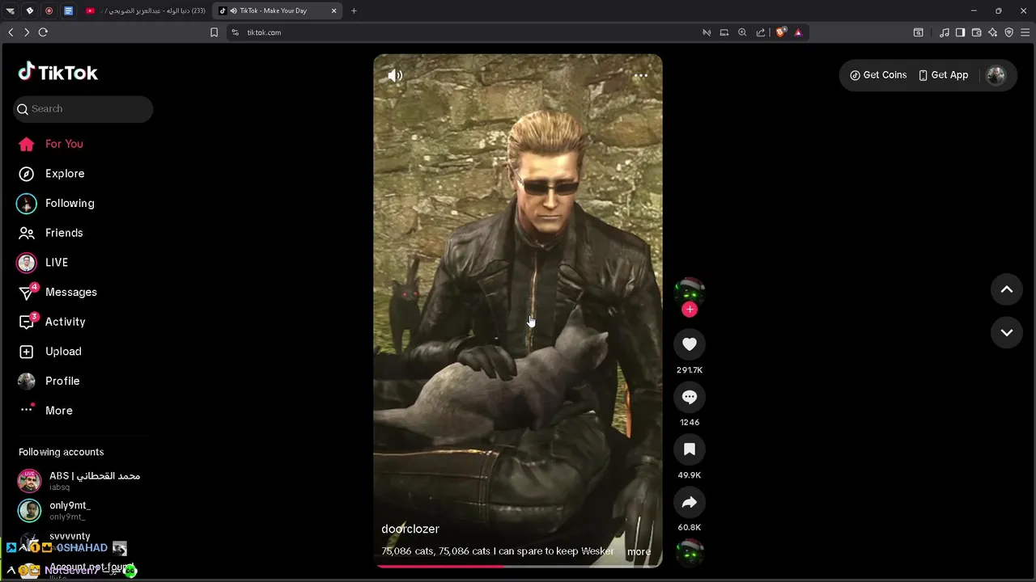1036x582 pixels.
Task: Open followed account ABS | محمد القحطاني
Action: coord(79,481)
